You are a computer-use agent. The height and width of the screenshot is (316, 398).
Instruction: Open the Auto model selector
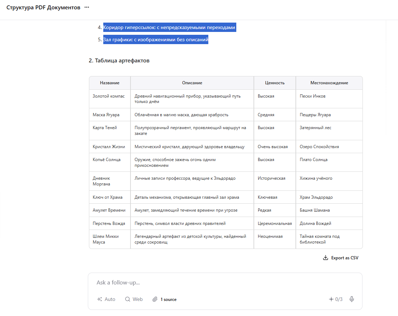(x=106, y=299)
